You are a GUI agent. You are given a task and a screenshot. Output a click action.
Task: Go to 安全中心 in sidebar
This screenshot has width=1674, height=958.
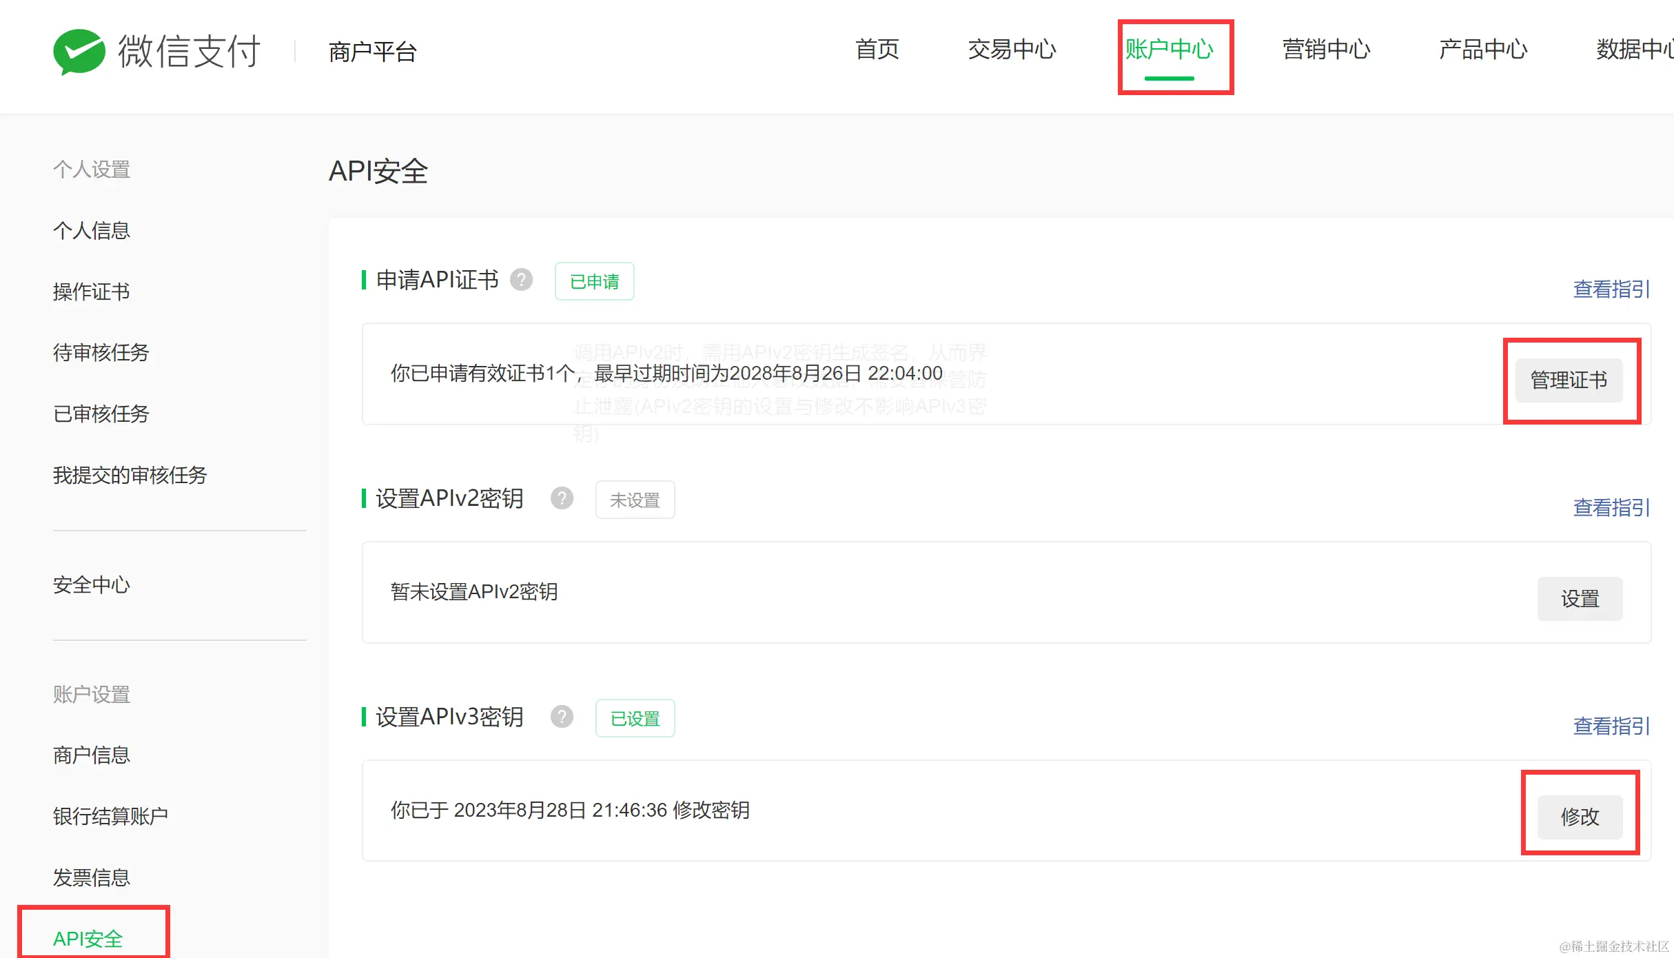(92, 585)
